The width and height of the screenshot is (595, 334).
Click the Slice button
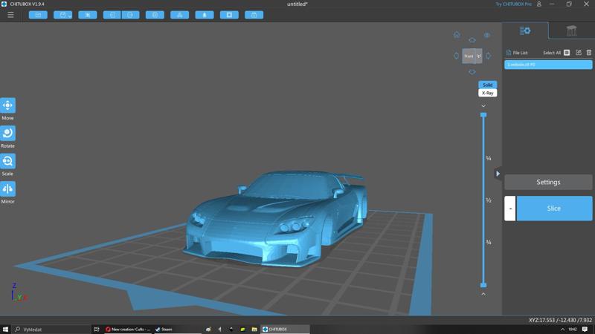[554, 209]
